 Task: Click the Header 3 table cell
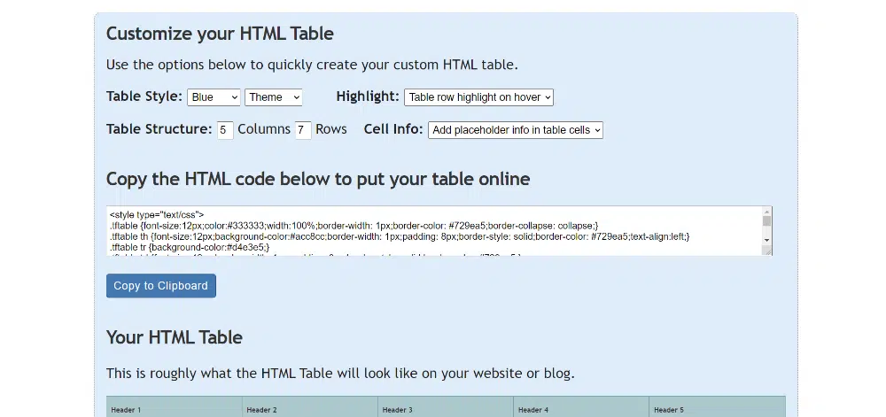445,409
